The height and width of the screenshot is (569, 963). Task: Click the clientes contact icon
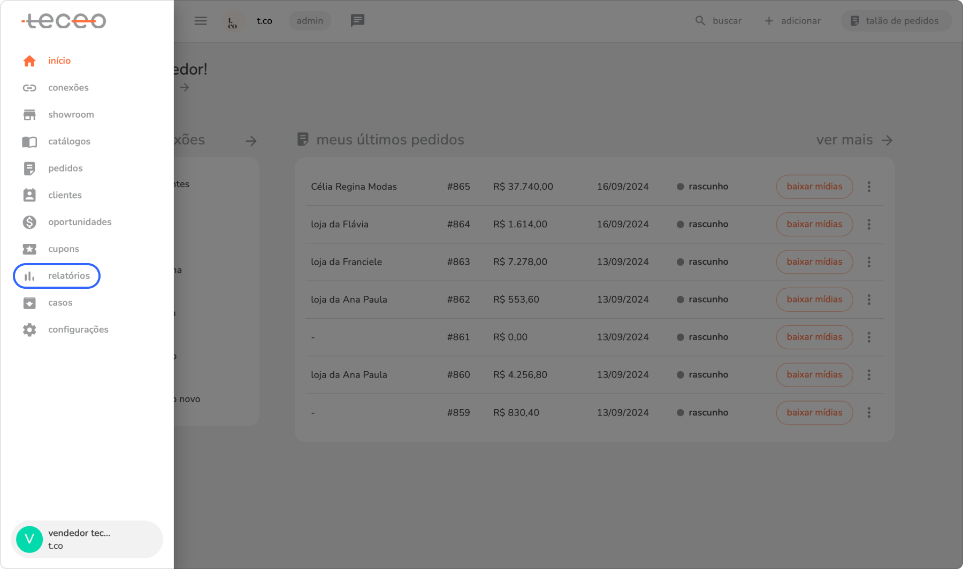(29, 195)
